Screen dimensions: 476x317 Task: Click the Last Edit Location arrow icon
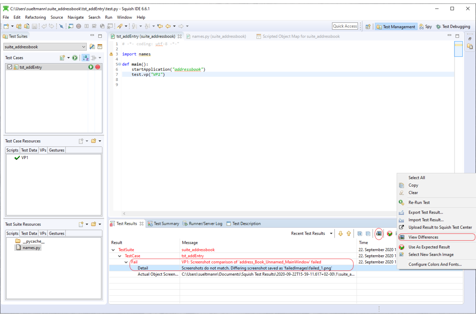point(160,26)
